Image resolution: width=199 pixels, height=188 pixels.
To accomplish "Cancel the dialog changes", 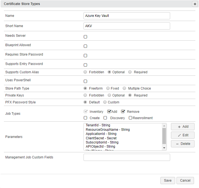I will [x=185, y=181].
